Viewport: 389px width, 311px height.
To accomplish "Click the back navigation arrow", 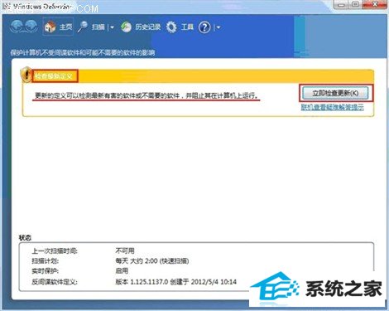I will (x=17, y=27).
